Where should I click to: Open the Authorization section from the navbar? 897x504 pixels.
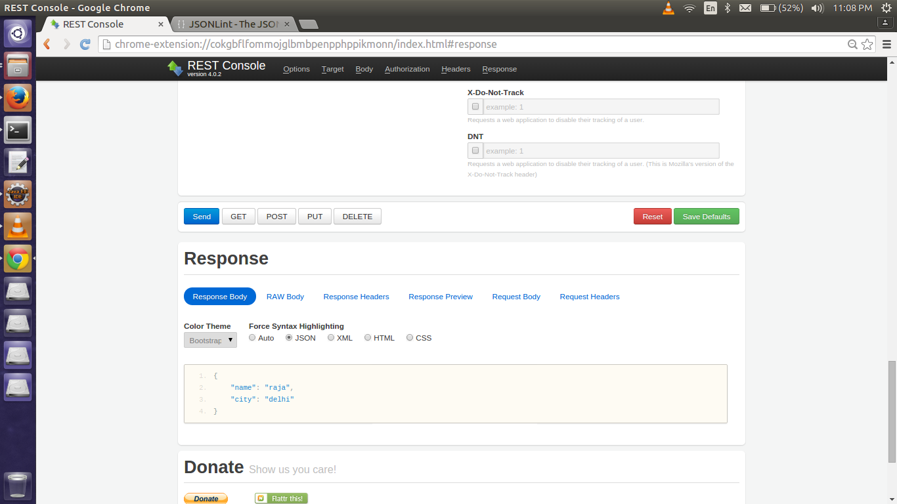[406, 69]
